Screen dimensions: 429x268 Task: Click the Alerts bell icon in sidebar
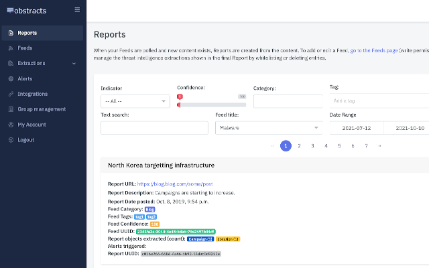click(10, 79)
